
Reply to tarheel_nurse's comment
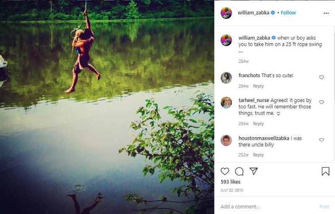258,124
